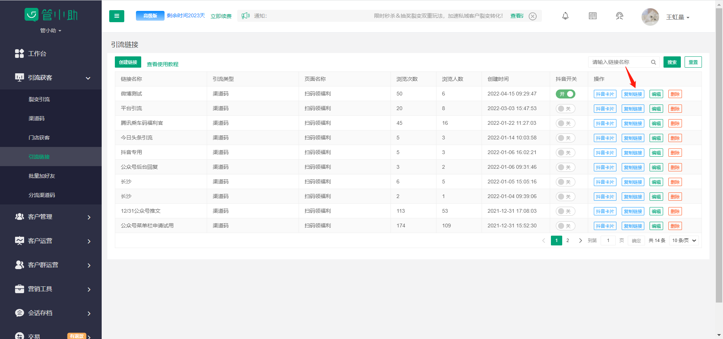
Task: Enable 抖音开关 for 公众号后台回复
Action: (566, 167)
